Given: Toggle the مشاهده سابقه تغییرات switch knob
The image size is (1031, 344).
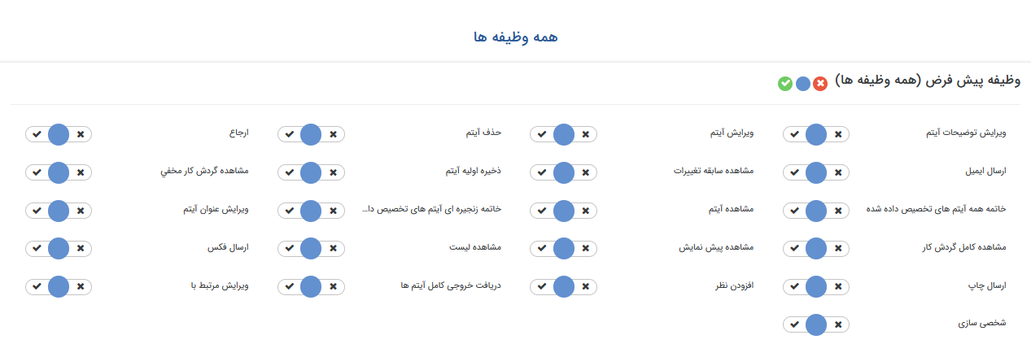Looking at the screenshot, I should [x=563, y=172].
